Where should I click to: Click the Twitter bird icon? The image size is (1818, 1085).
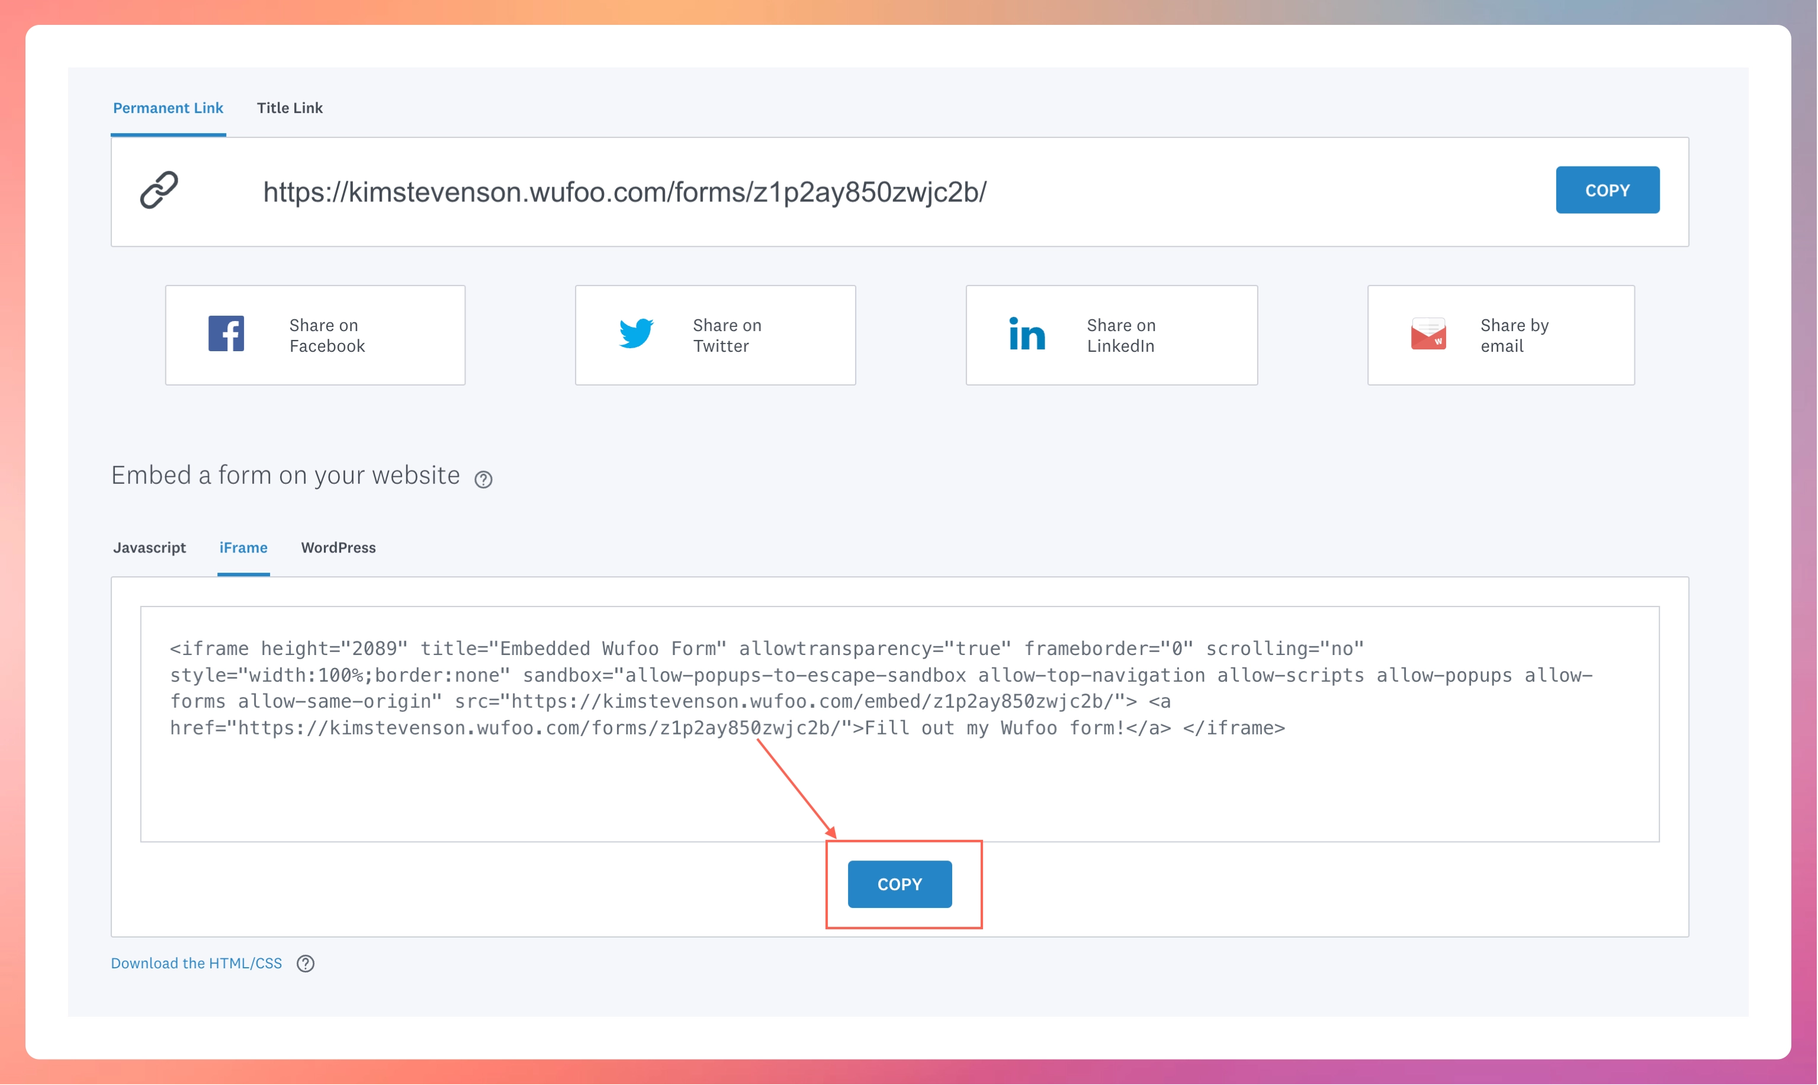(636, 333)
